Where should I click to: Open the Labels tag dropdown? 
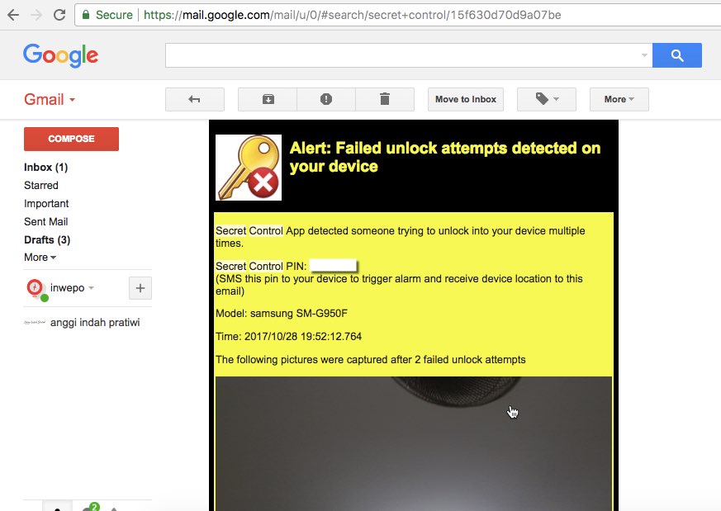click(x=547, y=99)
